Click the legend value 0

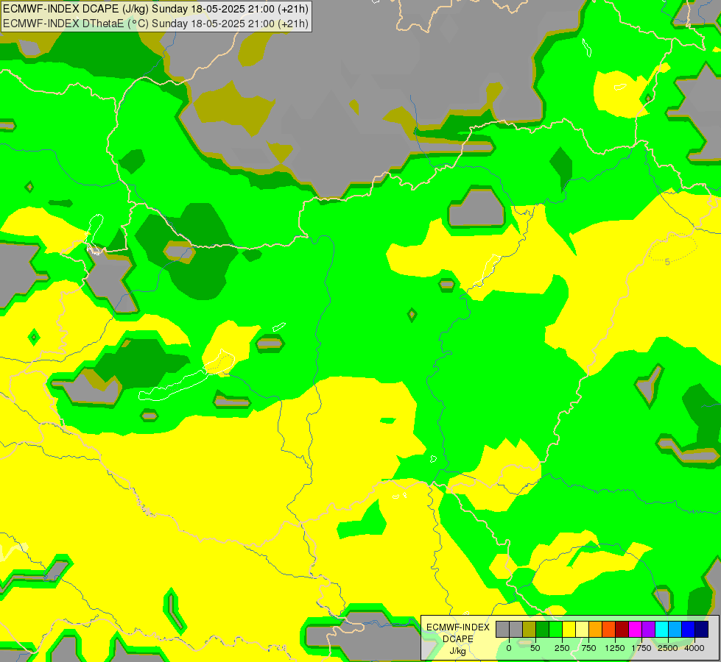pos(509,648)
